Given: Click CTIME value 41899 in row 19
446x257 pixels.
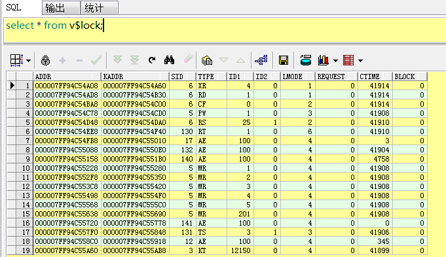Looking at the screenshot, I should coord(375,250).
